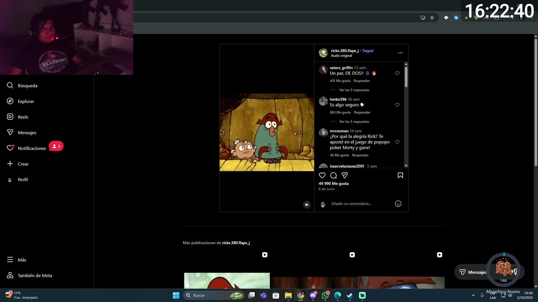Viewport: 538px width, 302px height.
Task: Open lonko396 username link
Action: click(x=338, y=99)
